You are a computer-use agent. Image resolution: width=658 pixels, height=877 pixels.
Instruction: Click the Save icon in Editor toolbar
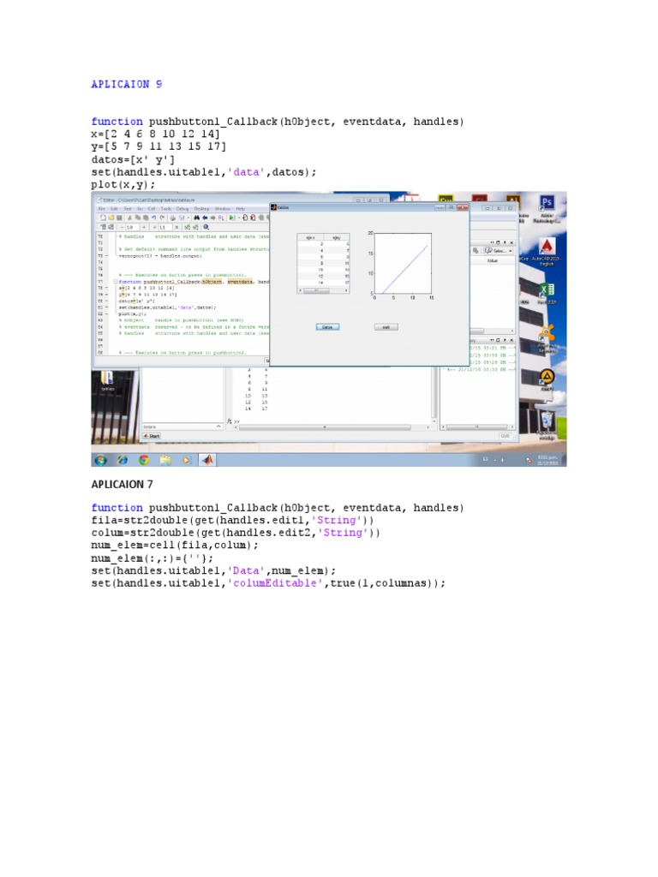[x=119, y=218]
